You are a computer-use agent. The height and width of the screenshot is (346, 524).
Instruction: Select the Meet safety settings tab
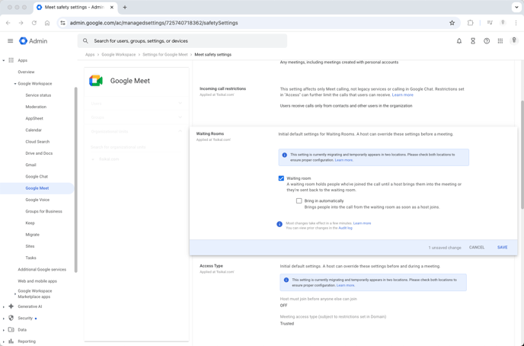pos(75,8)
